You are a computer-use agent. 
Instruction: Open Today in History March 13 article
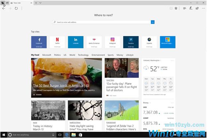point(43,128)
